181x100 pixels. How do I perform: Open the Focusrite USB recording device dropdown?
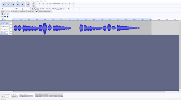[x=19, y=11]
